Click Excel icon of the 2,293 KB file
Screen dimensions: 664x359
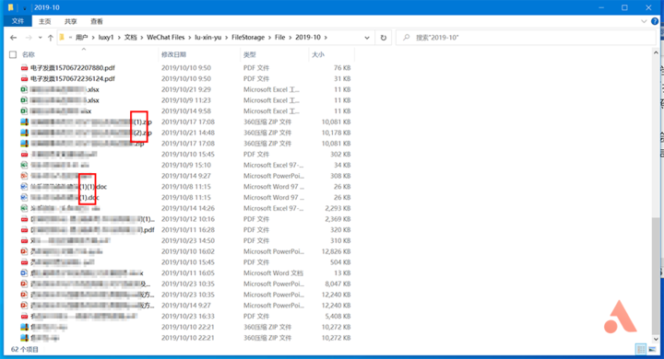(x=24, y=208)
